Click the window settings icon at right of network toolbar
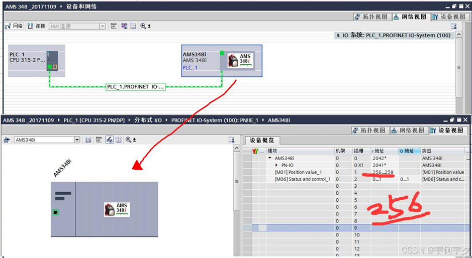This screenshot has width=472, height=258. [453, 26]
